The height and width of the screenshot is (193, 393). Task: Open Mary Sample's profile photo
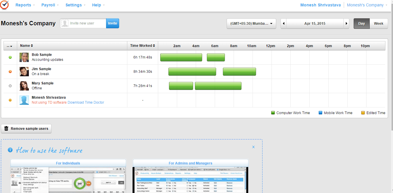(24, 86)
